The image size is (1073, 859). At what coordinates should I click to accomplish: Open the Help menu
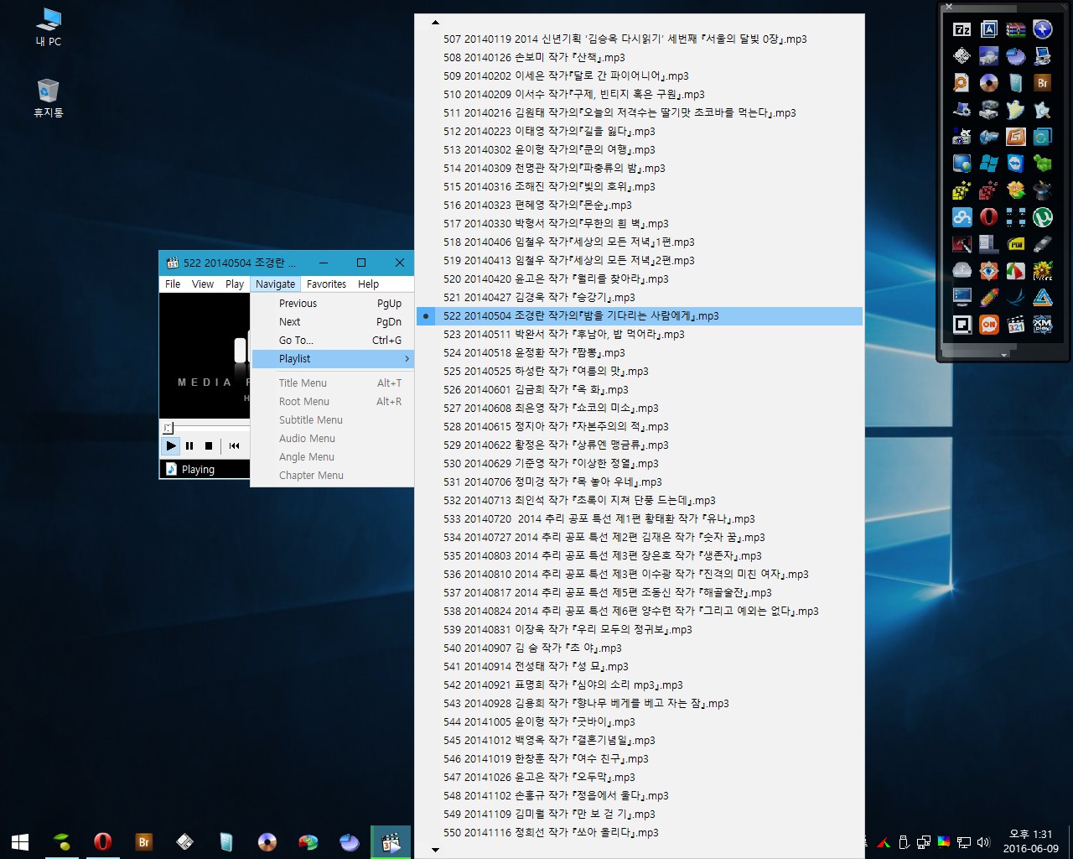[x=368, y=284]
